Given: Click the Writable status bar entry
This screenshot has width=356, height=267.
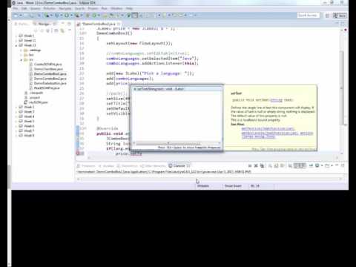Looking at the screenshot, I should (203, 186).
